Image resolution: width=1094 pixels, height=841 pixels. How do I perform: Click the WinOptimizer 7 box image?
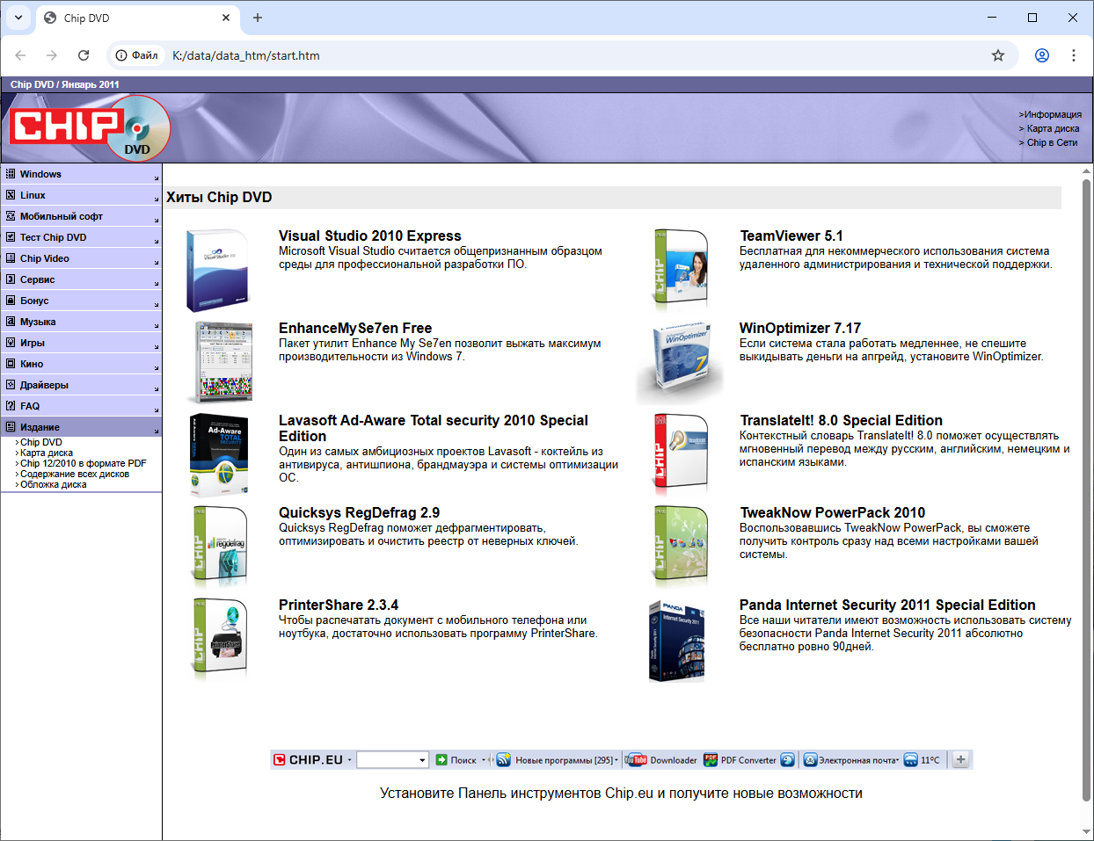point(681,363)
